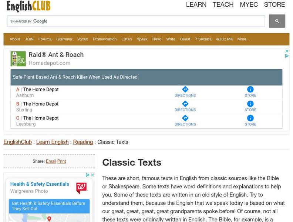This screenshot has height=222, width=293.
Task: Click the Classic Texts breadcrumb text
Action: click(x=113, y=142)
